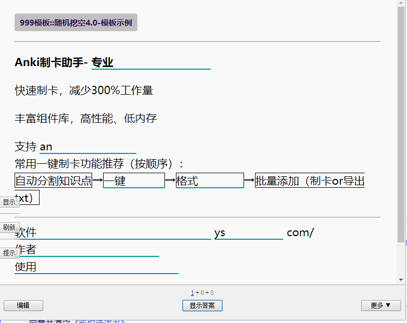Image resolution: width=407 pixels, height=323 pixels.
Task: Reveal the 格式 cloze box
Action: coord(210,180)
